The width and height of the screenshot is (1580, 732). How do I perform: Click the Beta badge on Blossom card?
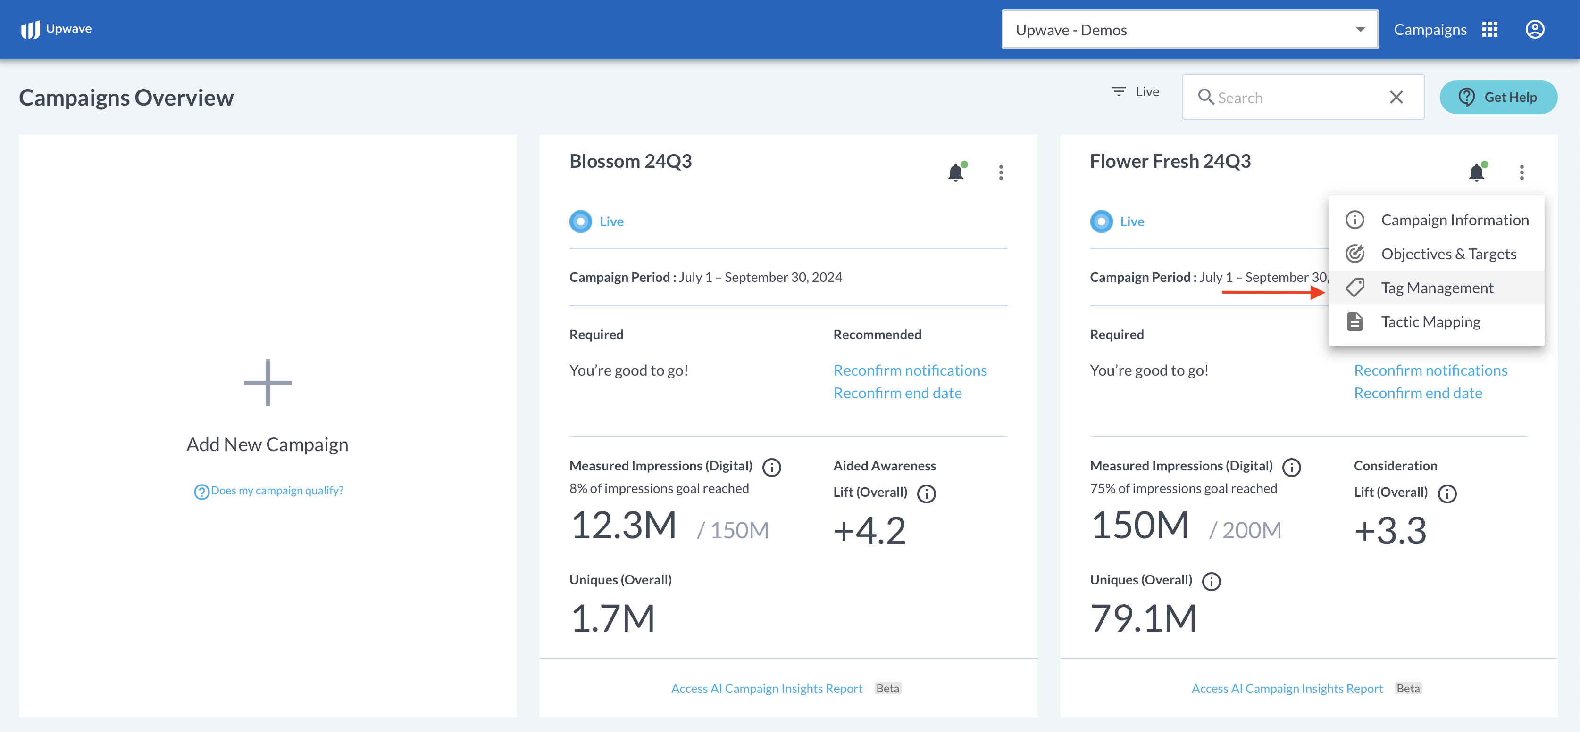887,689
